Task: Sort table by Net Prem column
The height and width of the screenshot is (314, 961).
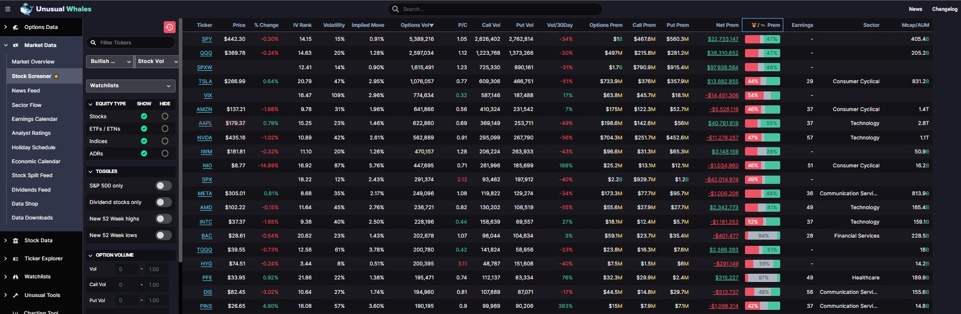Action: pos(727,25)
